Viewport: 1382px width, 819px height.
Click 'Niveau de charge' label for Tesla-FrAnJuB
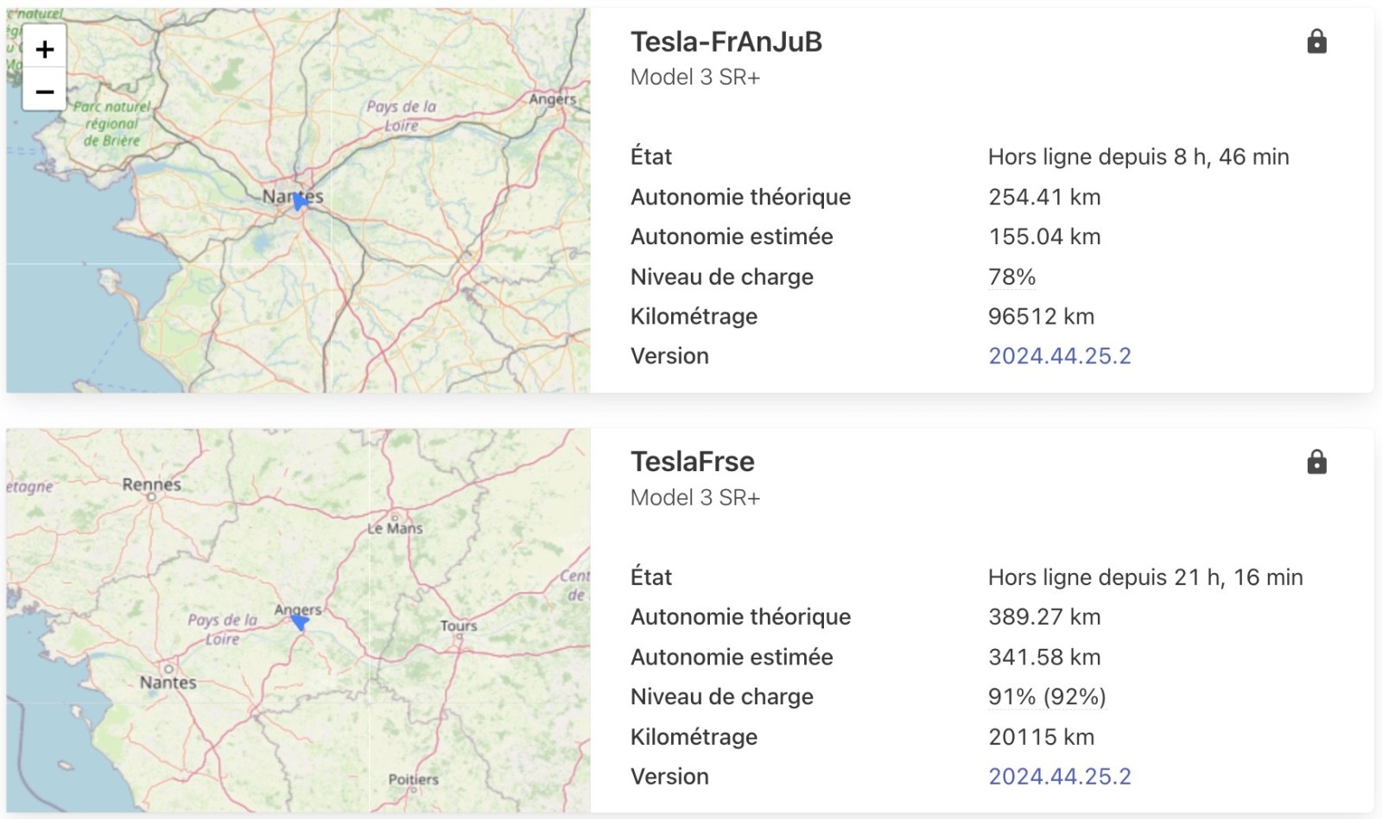click(x=722, y=276)
